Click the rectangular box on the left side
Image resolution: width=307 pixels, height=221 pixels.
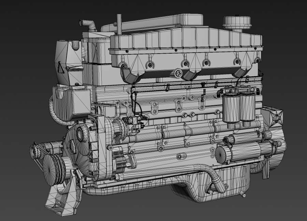(x=72, y=103)
